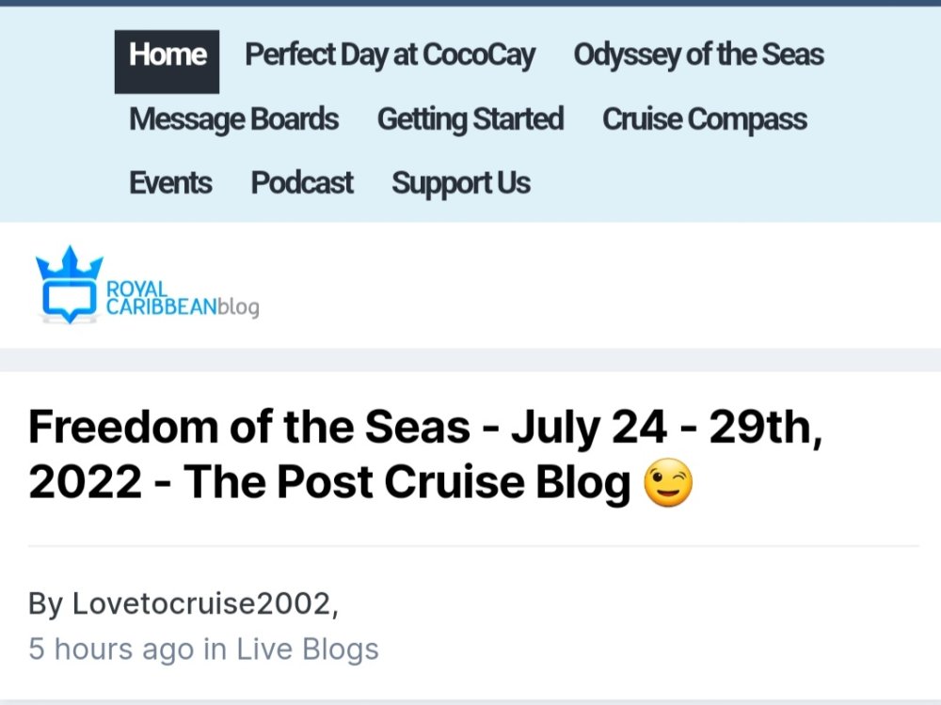Viewport: 941px width, 705px height.
Task: Show the Events page
Action: coord(170,183)
